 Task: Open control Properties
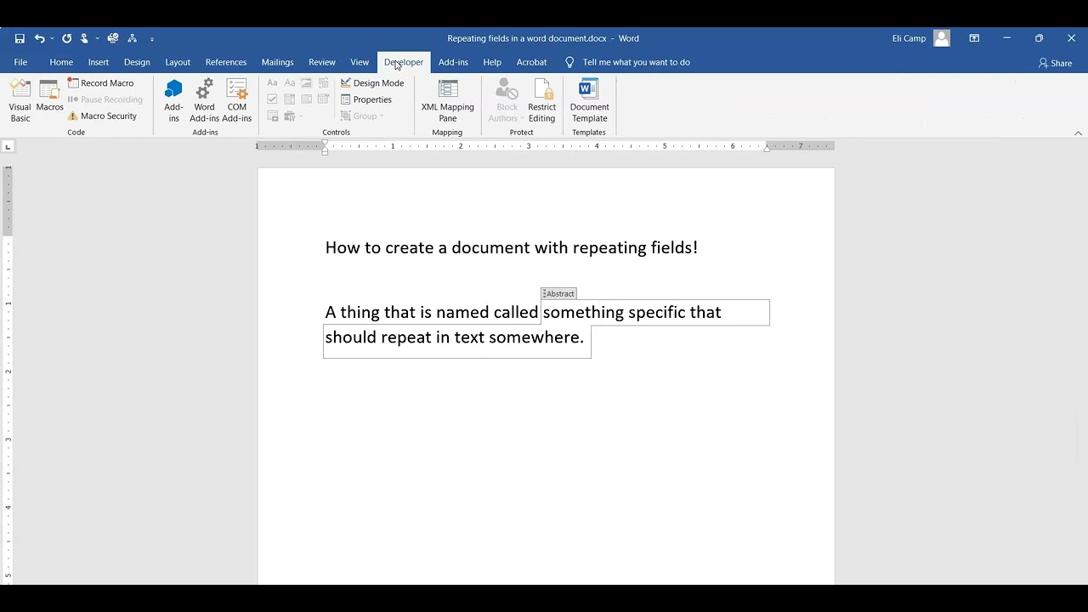tap(366, 99)
